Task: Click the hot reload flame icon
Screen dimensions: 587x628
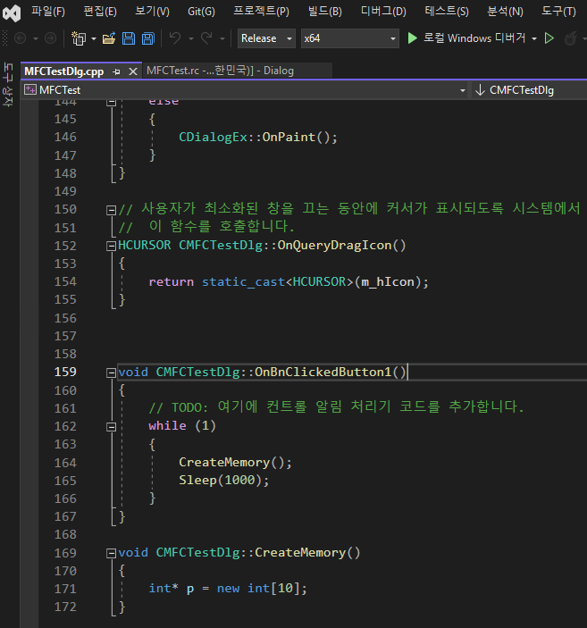Action: pyautogui.click(x=571, y=38)
